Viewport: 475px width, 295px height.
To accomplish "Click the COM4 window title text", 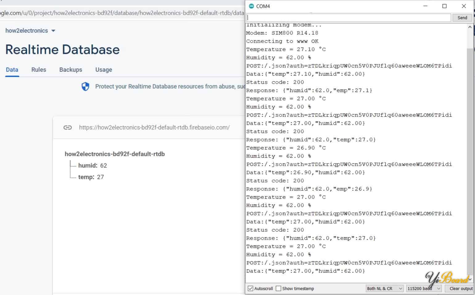I will 263,6.
